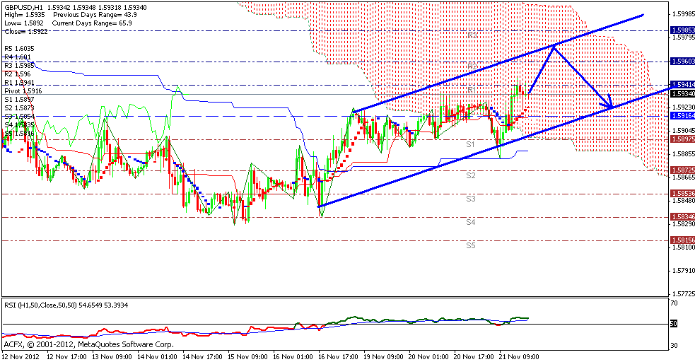Screen dimensions: 695x362
Task: Click the dark red 1.58536 price tag
Action: click(x=682, y=194)
